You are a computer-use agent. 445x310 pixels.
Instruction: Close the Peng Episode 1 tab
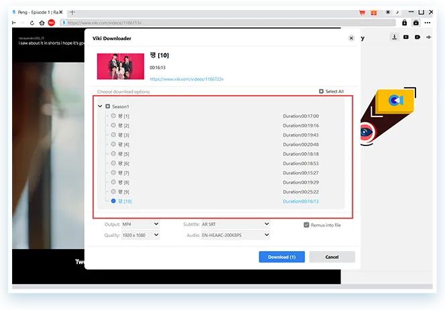point(61,12)
